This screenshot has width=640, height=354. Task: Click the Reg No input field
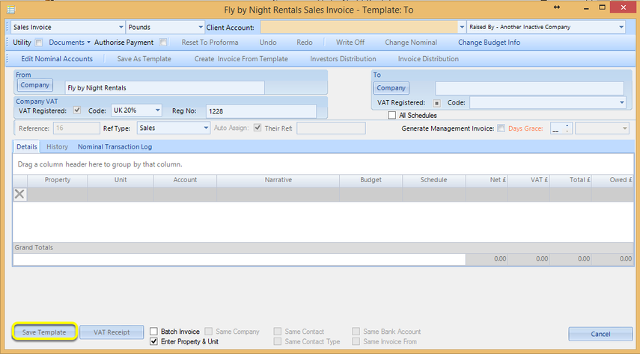click(260, 111)
